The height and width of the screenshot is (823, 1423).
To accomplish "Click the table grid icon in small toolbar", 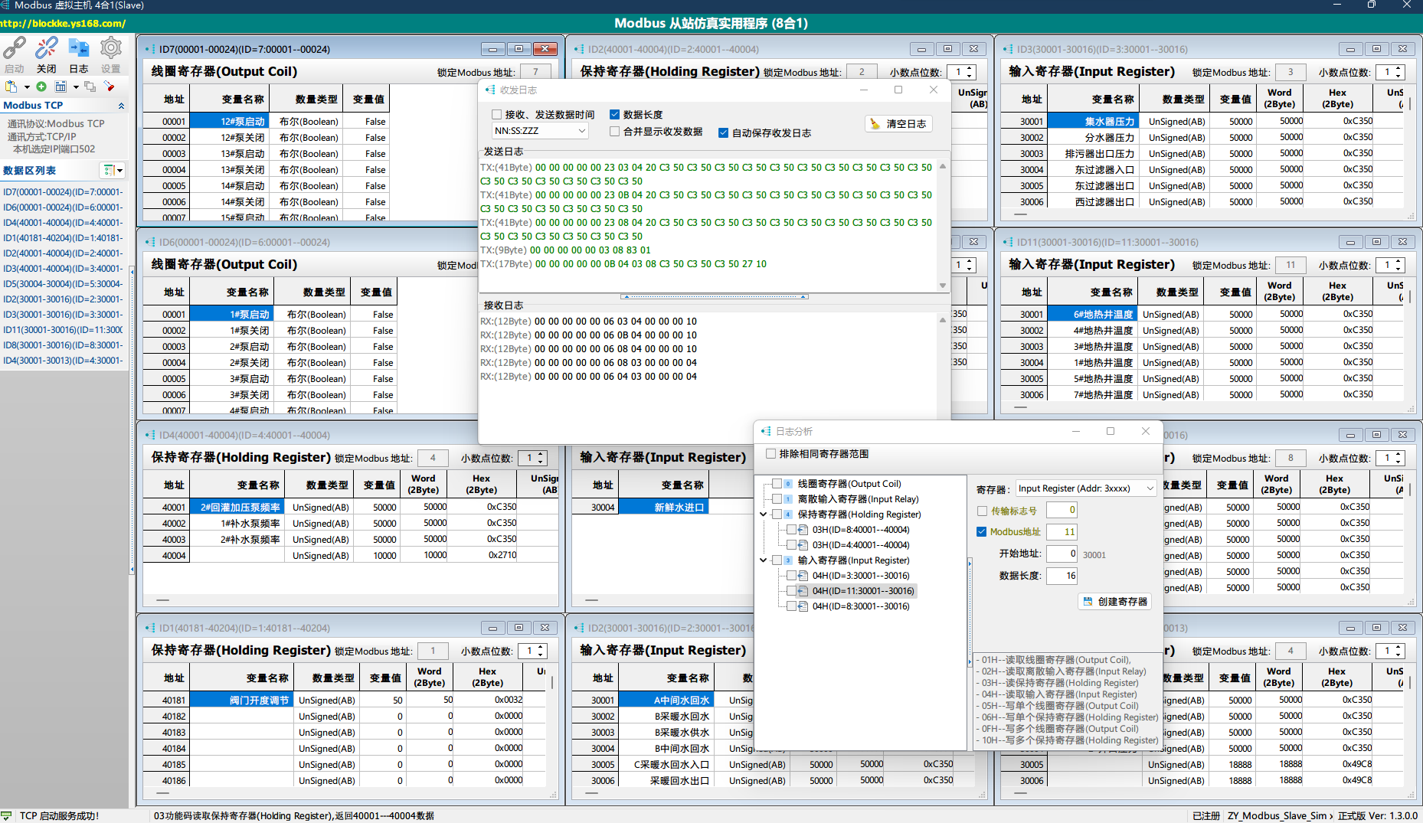I will (61, 87).
